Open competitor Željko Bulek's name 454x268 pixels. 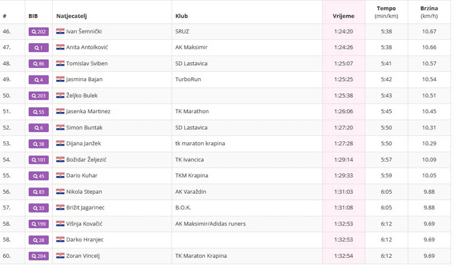tap(82, 96)
